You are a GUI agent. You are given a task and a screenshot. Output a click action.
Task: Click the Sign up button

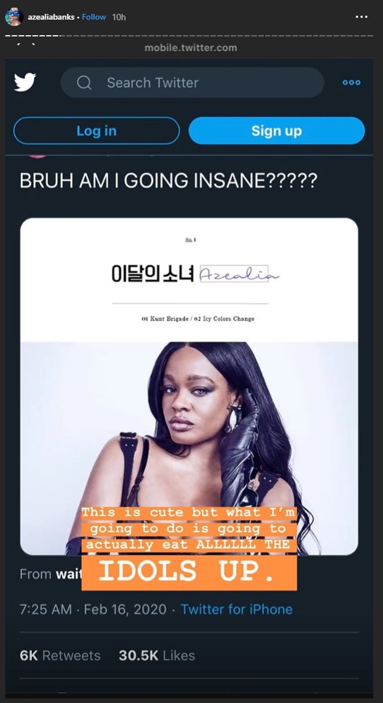277,131
